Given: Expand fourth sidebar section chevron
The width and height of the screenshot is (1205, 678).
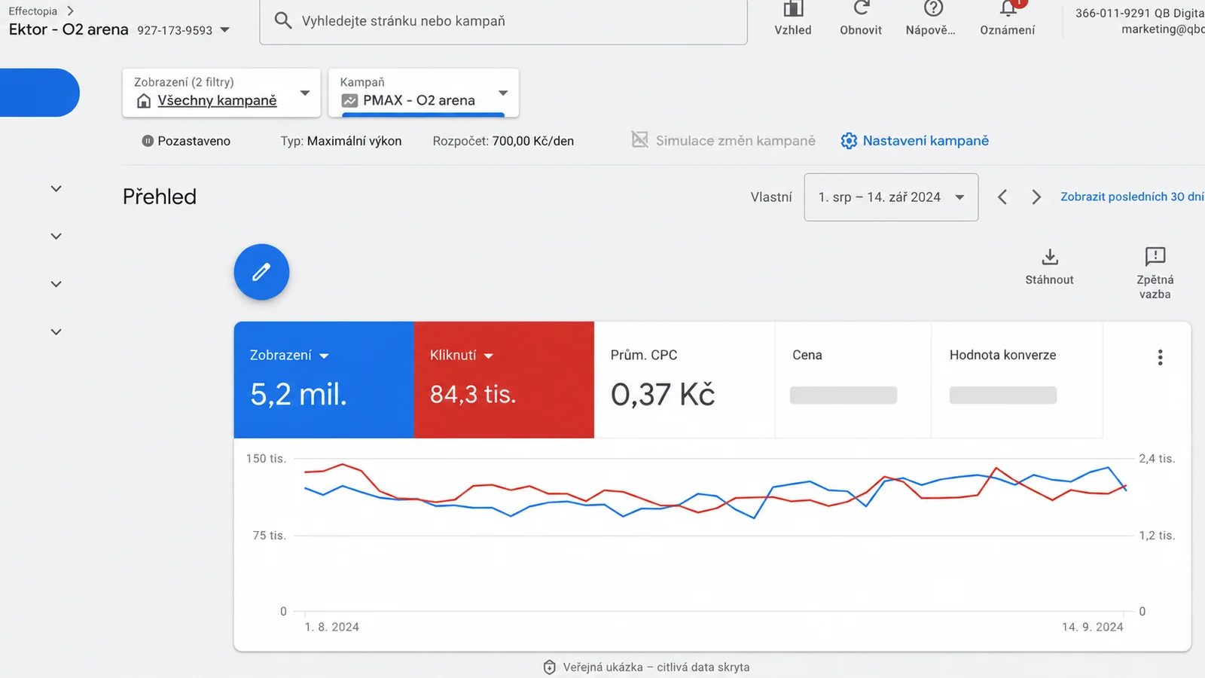Looking at the screenshot, I should point(56,331).
